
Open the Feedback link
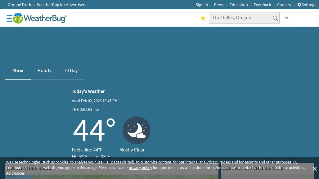tap(262, 5)
